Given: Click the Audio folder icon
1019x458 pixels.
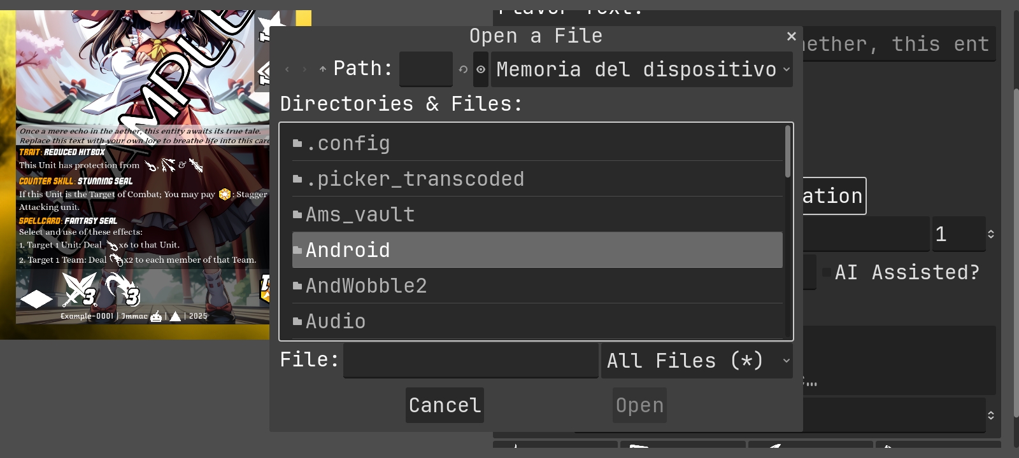Looking at the screenshot, I should point(297,321).
